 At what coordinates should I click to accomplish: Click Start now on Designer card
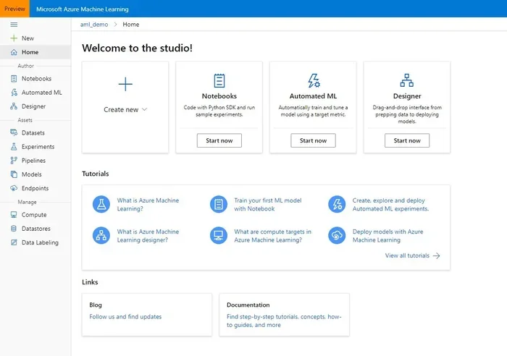[407, 140]
